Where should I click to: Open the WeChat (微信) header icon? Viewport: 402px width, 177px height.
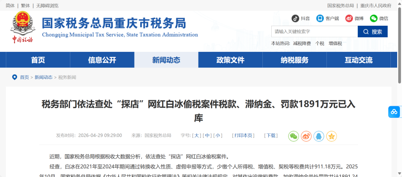click(374, 19)
